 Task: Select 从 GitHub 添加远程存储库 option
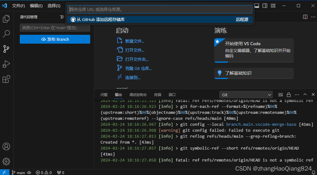(x=160, y=19)
